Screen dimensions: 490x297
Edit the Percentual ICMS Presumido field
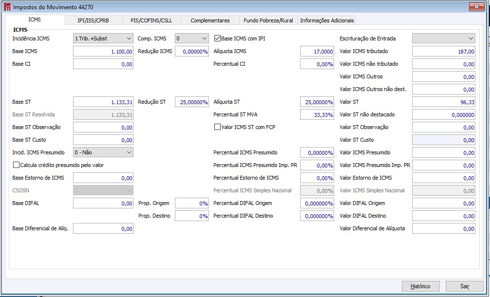click(317, 152)
